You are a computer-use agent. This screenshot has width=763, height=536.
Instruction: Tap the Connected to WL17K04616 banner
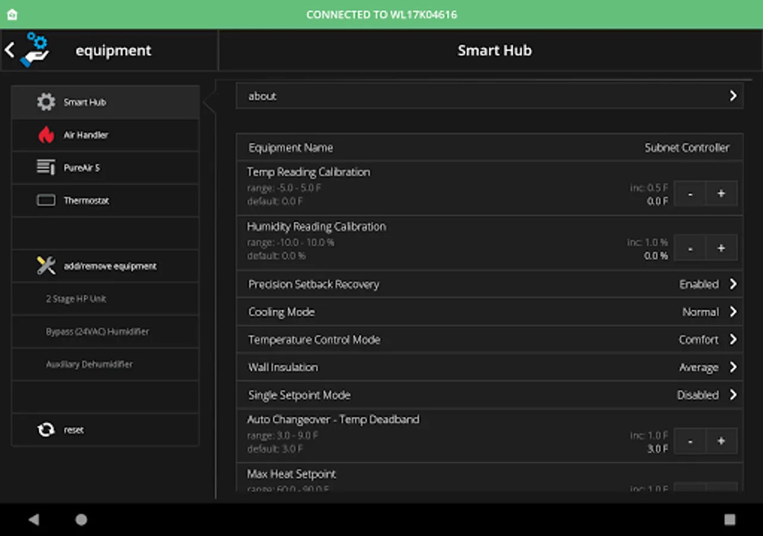click(x=381, y=14)
